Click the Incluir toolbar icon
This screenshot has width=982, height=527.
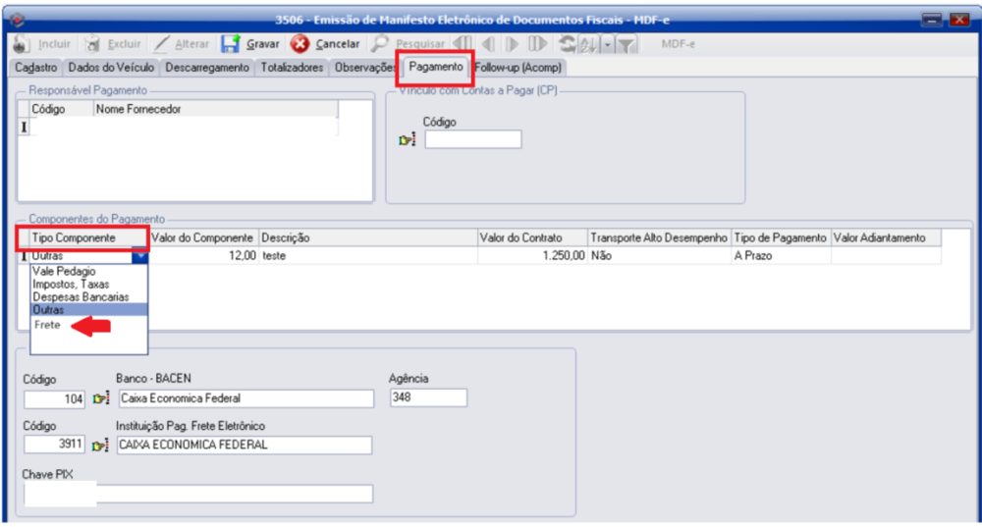coord(22,44)
